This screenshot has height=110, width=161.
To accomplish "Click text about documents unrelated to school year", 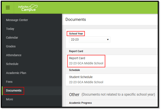I will 118,95.
